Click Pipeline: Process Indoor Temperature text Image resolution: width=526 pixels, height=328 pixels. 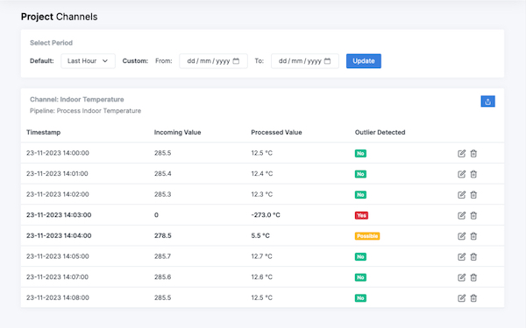[86, 111]
